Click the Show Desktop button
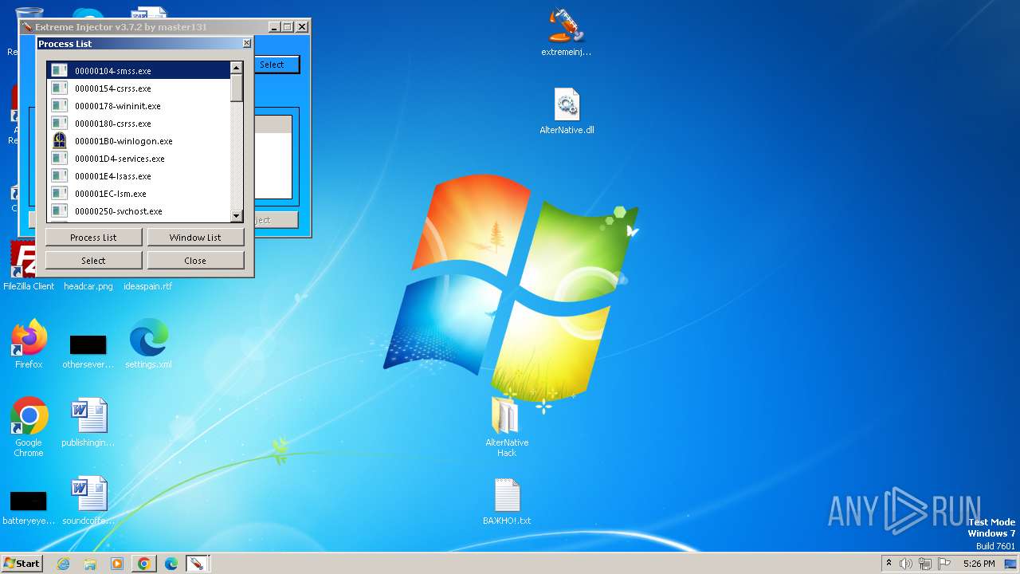The height and width of the screenshot is (574, 1020). (1010, 564)
